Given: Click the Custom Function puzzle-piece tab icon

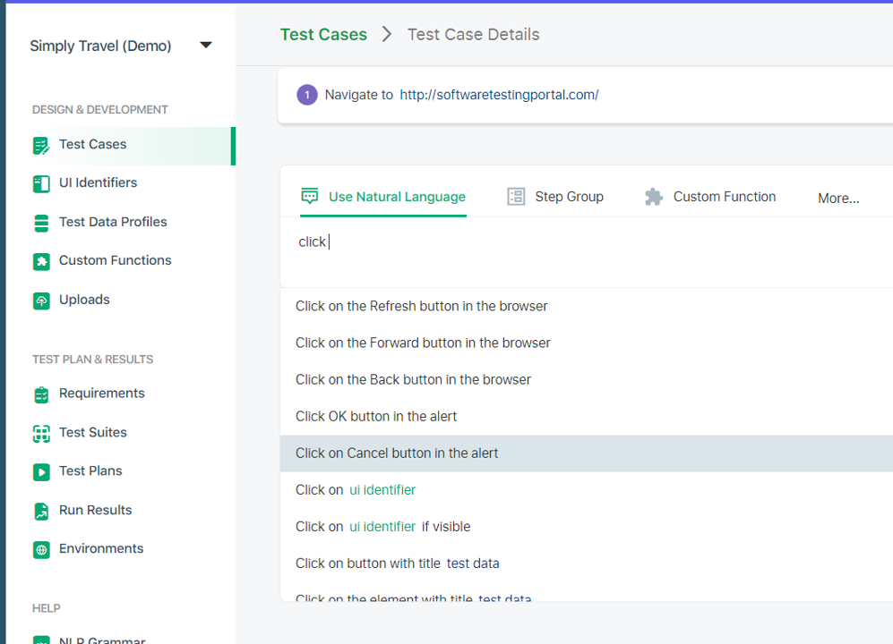Looking at the screenshot, I should coord(654,197).
